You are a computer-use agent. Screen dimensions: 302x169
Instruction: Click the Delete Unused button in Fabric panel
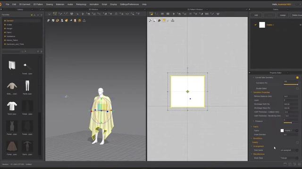point(296,15)
